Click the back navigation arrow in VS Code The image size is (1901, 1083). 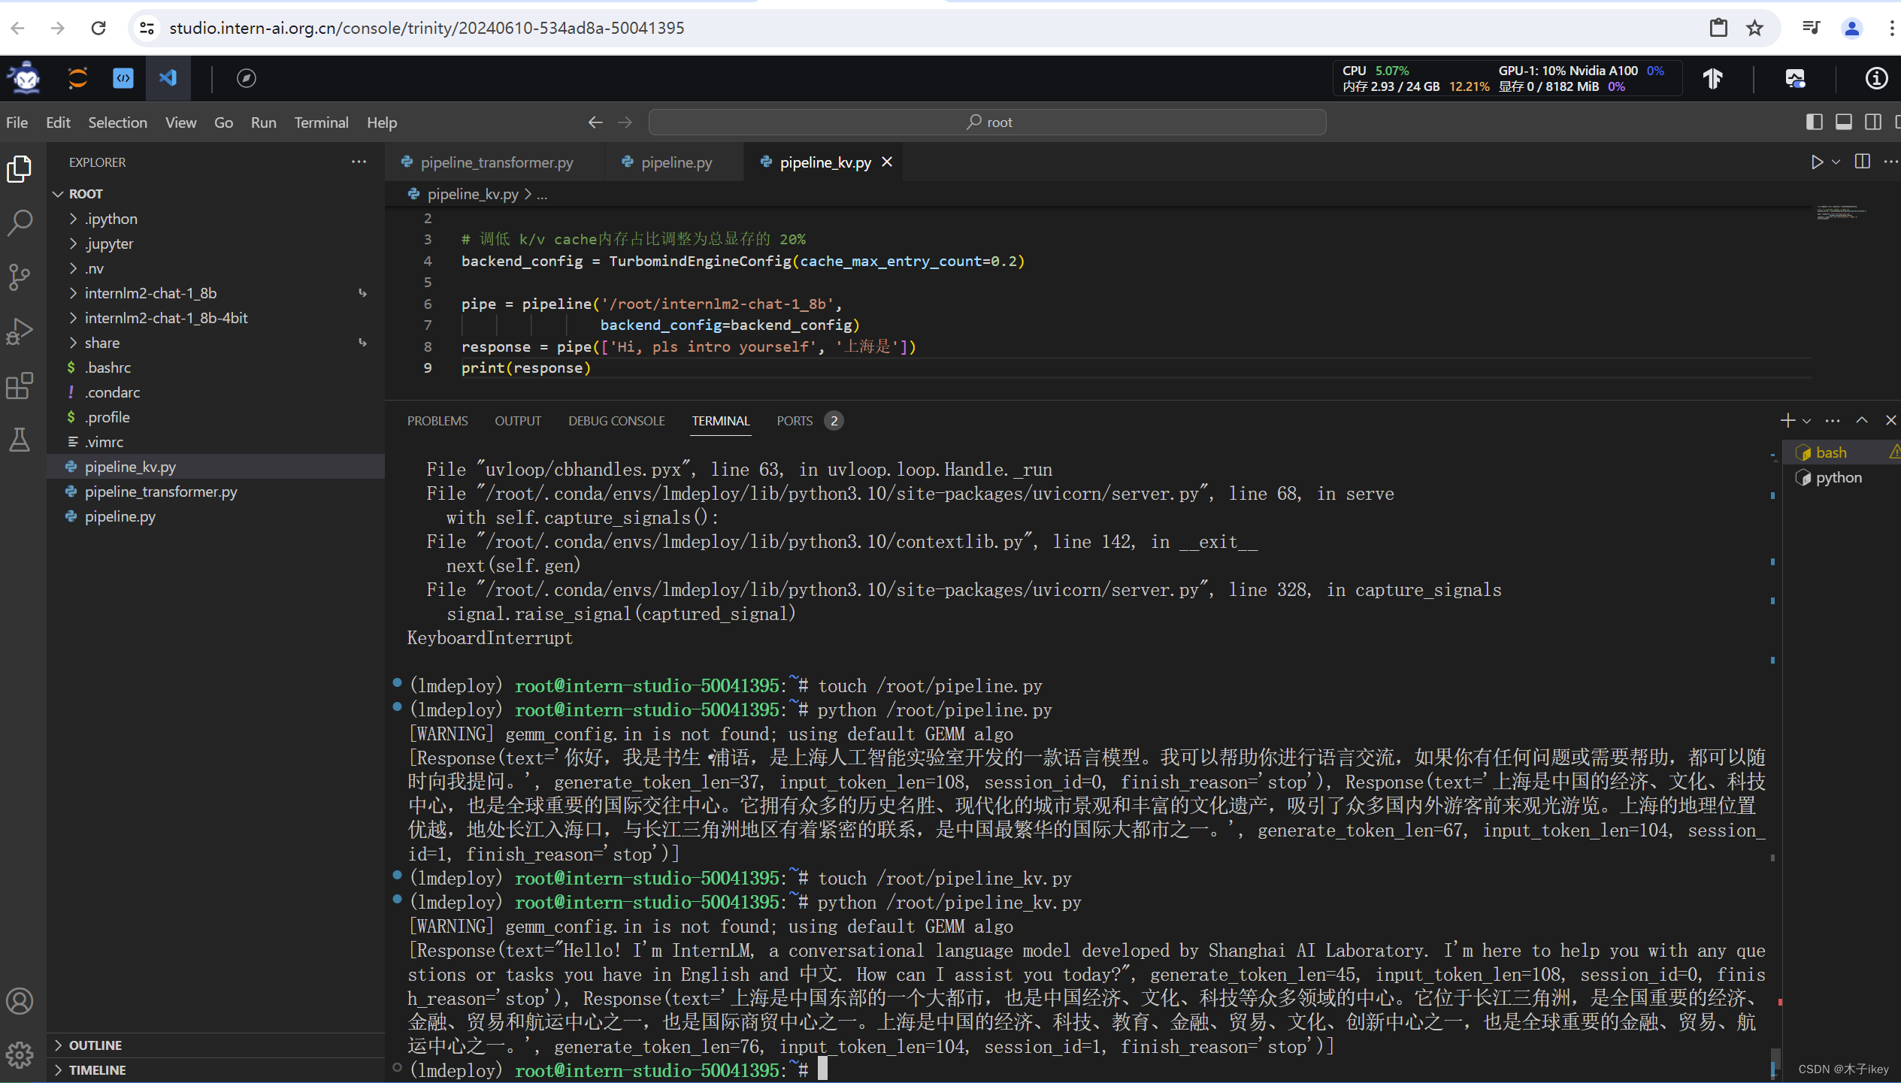click(595, 122)
